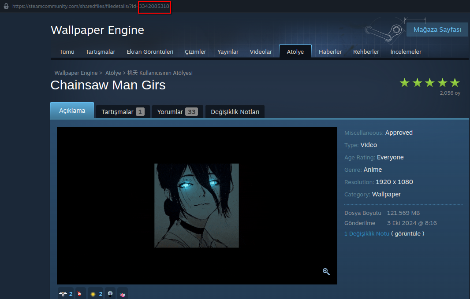This screenshot has height=299, width=470.
Task: Go to Ekran Görüntüleri tab
Action: pyautogui.click(x=150, y=52)
